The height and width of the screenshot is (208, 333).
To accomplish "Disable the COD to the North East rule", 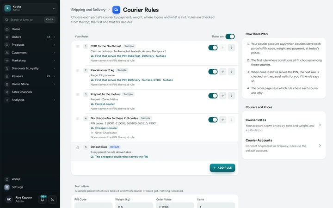I will coord(213,48).
